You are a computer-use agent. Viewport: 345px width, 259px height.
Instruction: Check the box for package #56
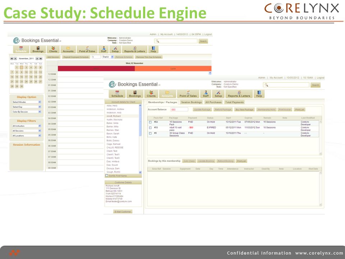(x=150, y=128)
